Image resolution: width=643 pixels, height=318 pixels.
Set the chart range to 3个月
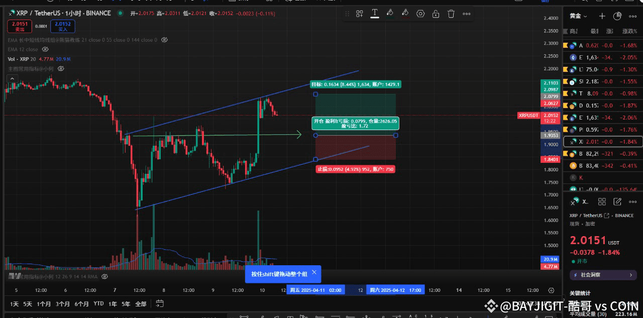(63, 304)
